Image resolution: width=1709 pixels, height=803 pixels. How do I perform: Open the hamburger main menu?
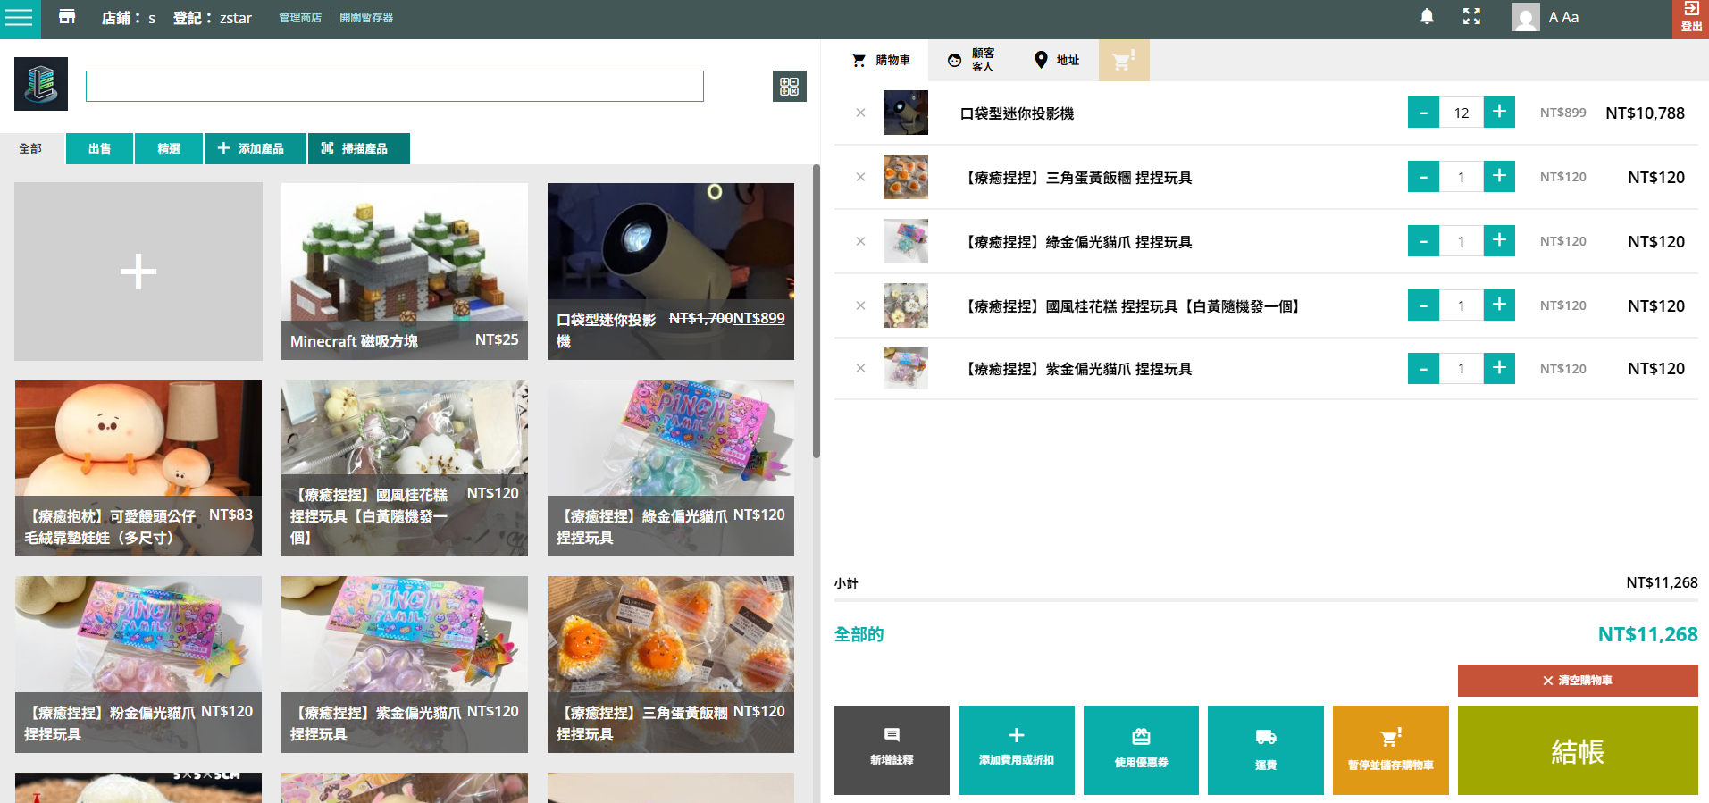[19, 17]
